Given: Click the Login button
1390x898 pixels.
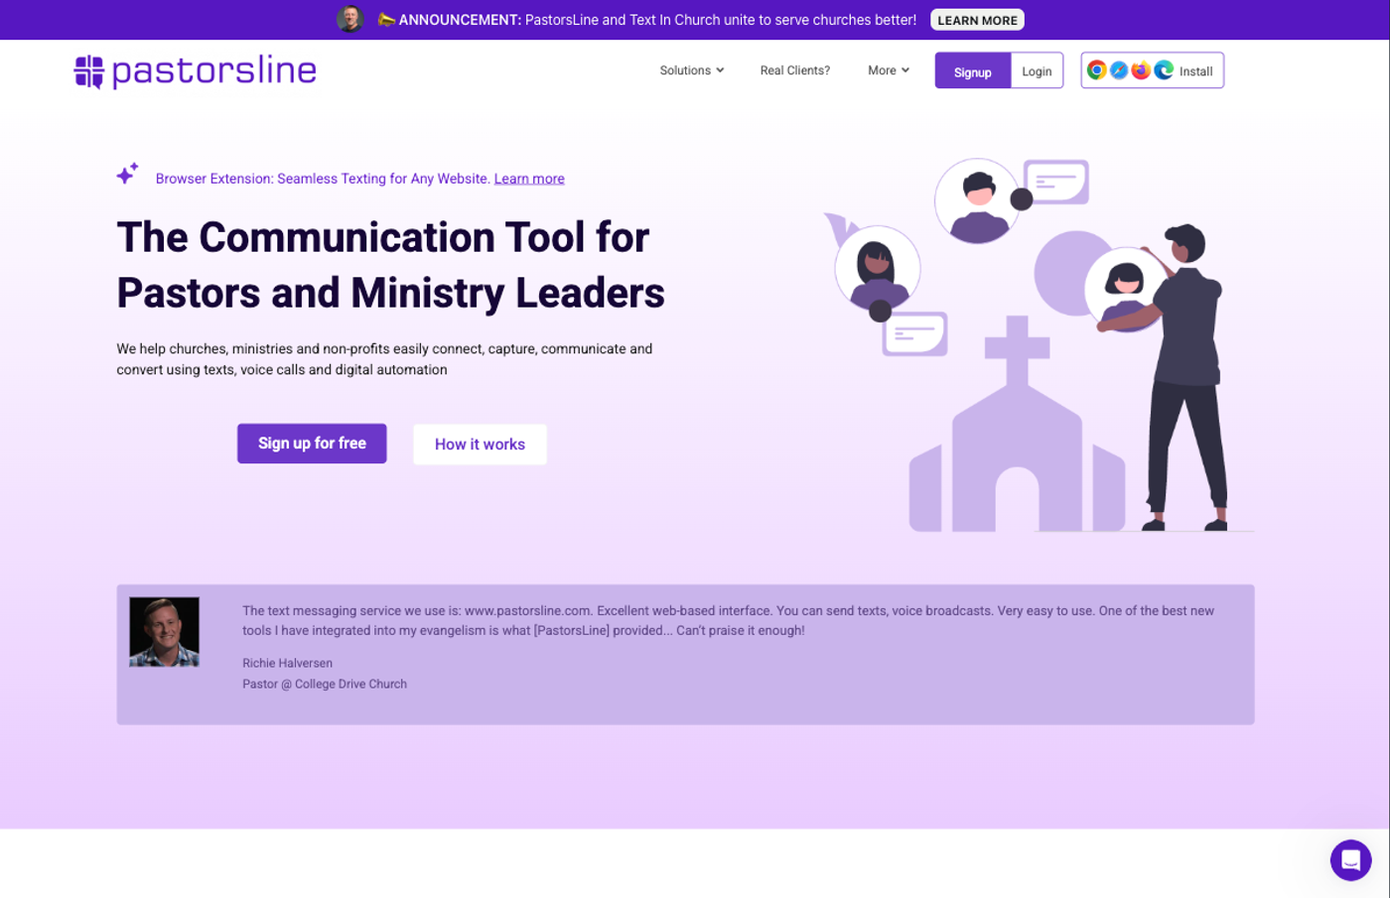Looking at the screenshot, I should 1037,71.
